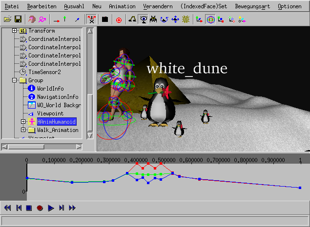This screenshot has width=310, height=227.
Task: Toggle the eye examine mode icon
Action: coord(144,19)
